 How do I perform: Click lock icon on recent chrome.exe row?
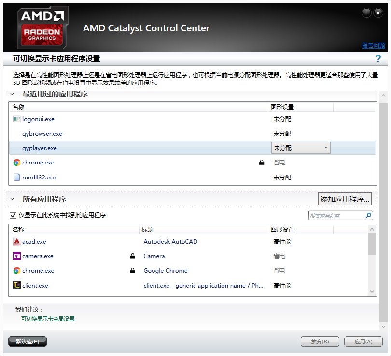pyautogui.click(x=261, y=163)
